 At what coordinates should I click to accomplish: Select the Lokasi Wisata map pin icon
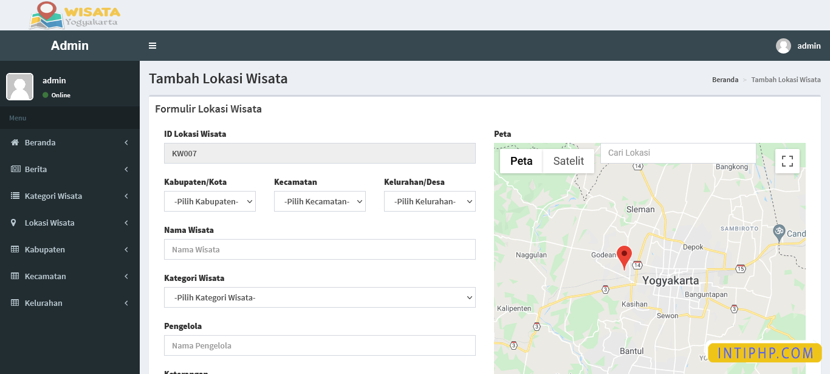14,223
